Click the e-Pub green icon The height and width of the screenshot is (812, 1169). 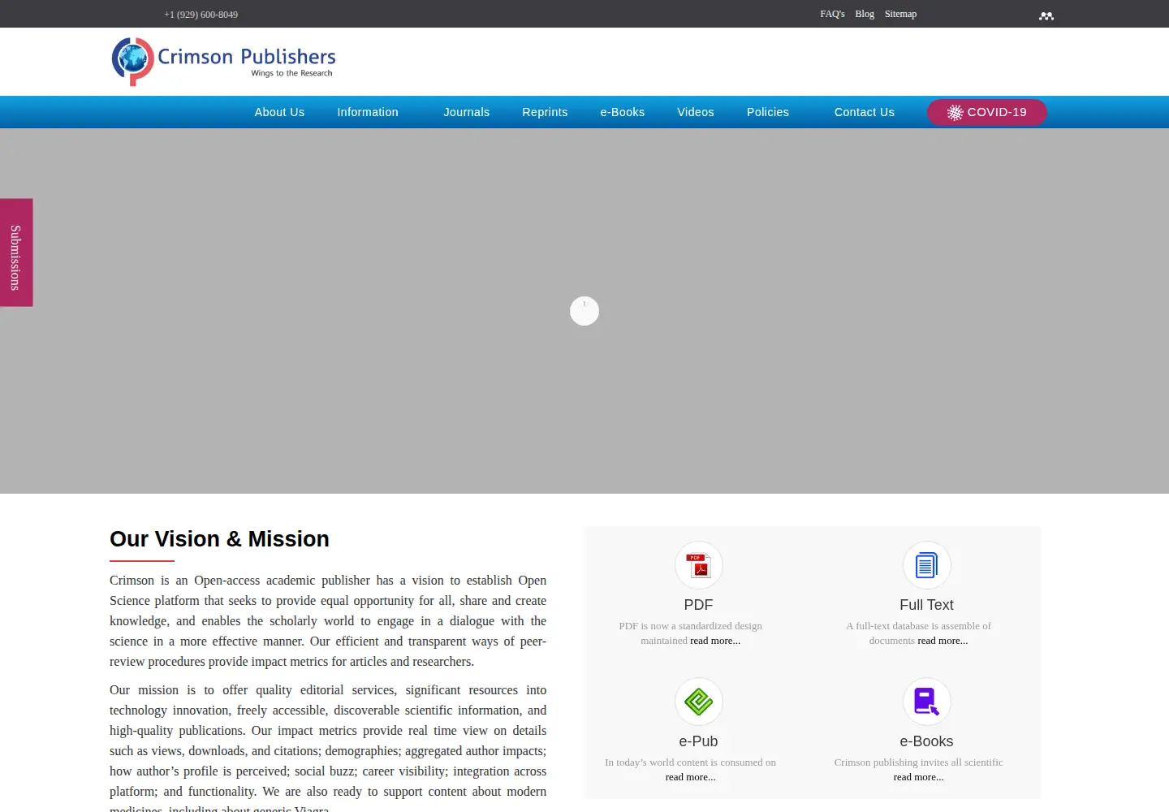tap(698, 702)
